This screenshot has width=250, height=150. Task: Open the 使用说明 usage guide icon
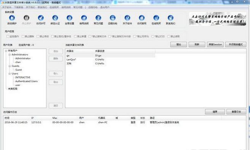click(x=84, y=18)
